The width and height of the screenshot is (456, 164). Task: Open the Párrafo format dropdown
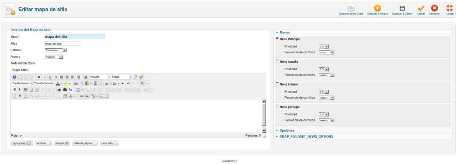pyautogui.click(x=100, y=77)
